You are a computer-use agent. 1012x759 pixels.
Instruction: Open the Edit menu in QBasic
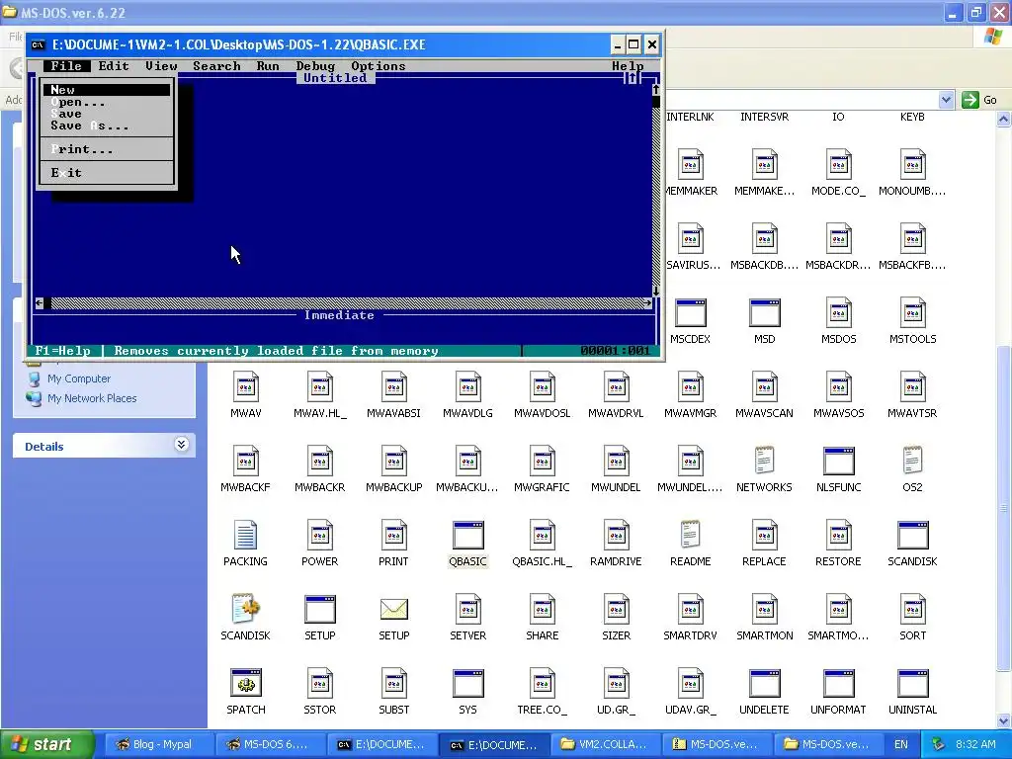click(114, 66)
